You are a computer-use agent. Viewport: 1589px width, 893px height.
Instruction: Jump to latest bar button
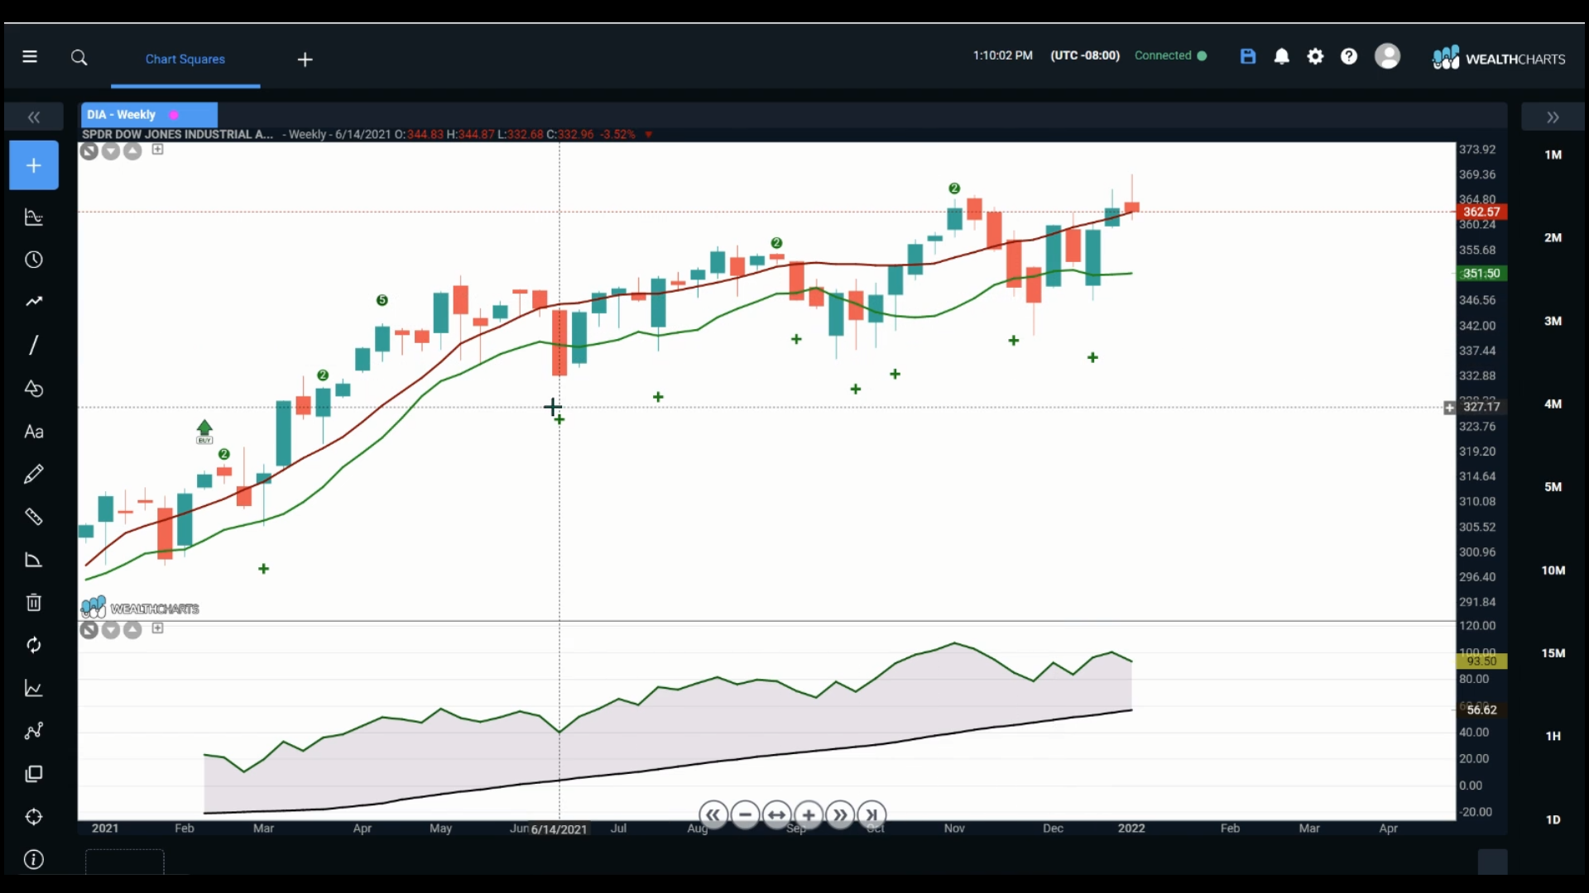click(871, 815)
